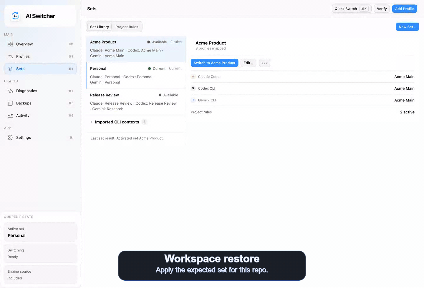
Task: Open the three-dots more actions menu
Action: pos(265,63)
